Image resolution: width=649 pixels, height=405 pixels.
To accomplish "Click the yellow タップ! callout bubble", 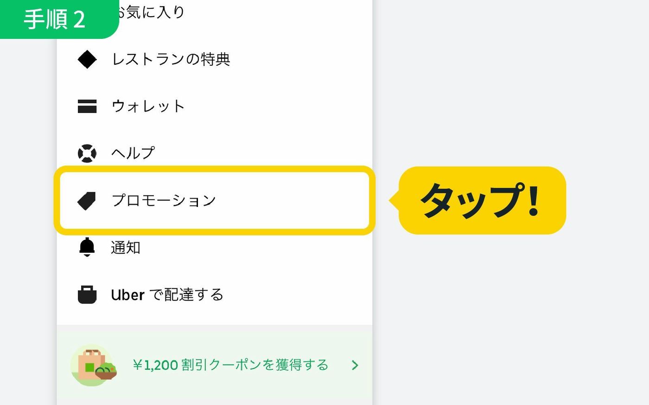I will (482, 200).
